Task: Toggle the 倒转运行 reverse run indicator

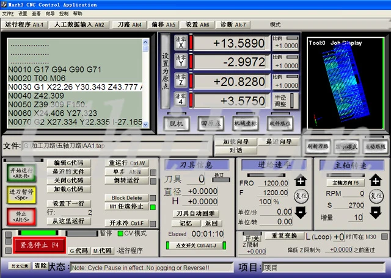Action: [153, 181]
